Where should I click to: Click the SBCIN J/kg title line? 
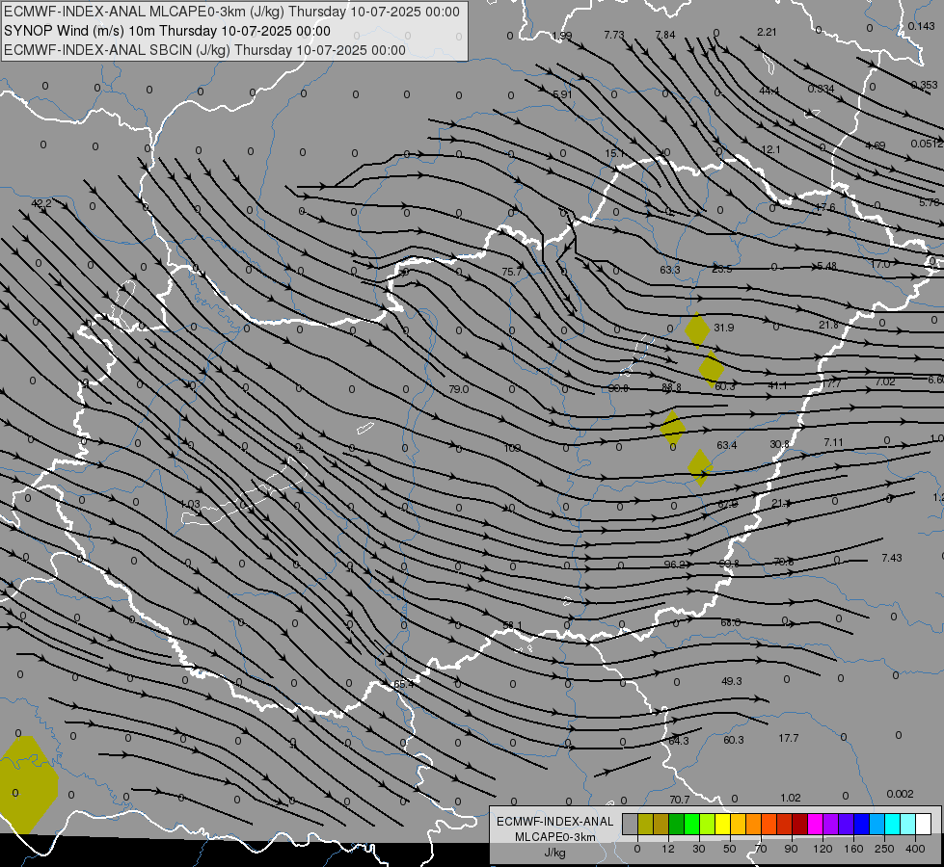coord(204,50)
